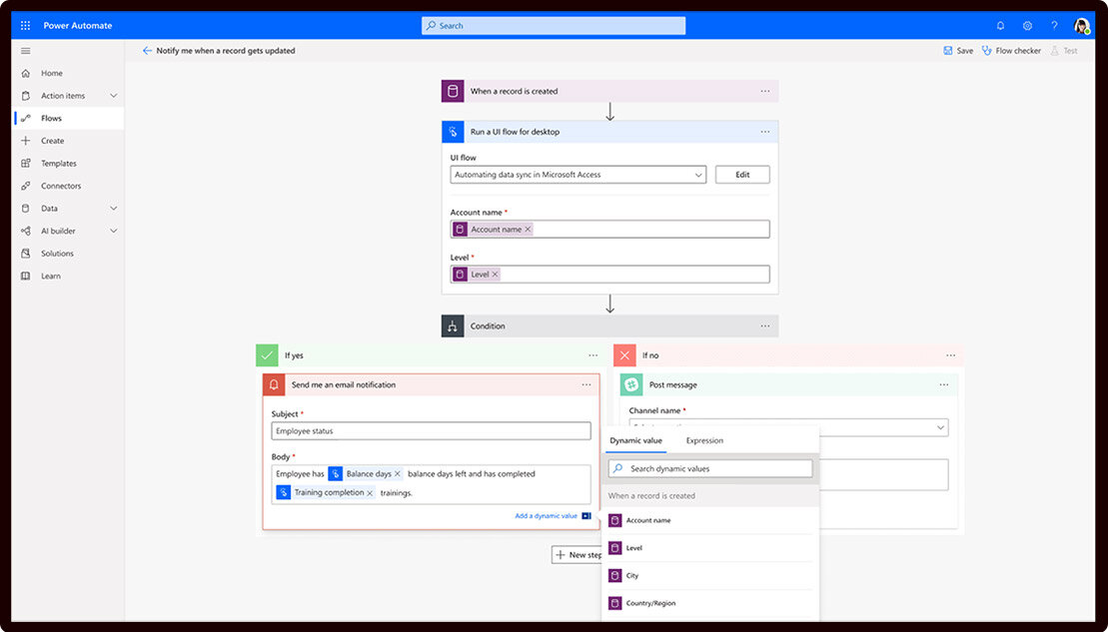This screenshot has width=1108, height=632.
Task: Click the red bell email notification icon
Action: click(x=274, y=384)
